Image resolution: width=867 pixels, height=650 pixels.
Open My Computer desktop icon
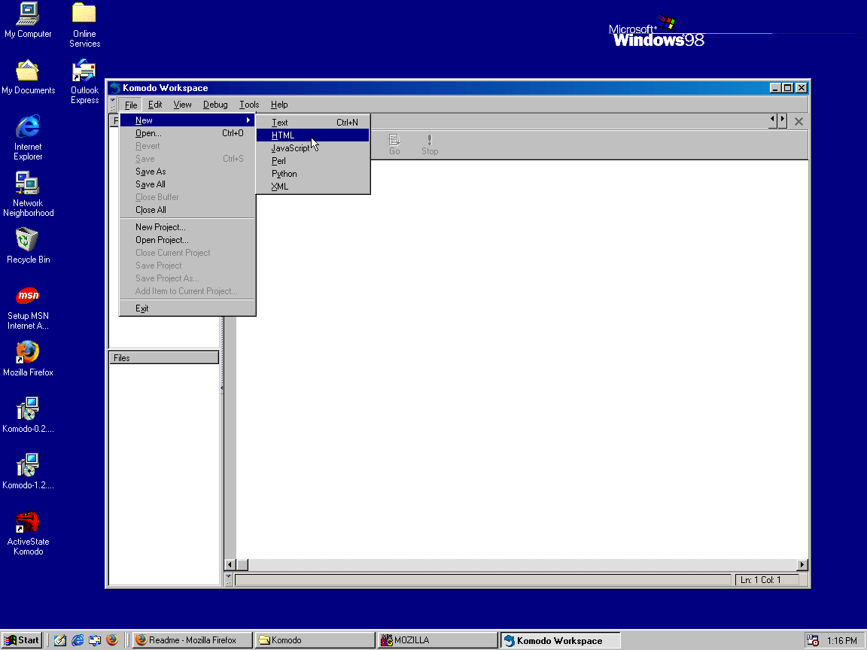click(x=28, y=20)
